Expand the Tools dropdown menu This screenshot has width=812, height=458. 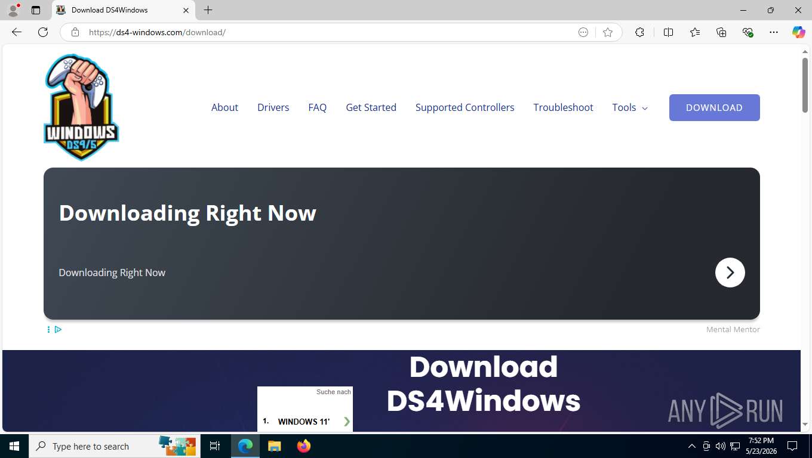[629, 107]
